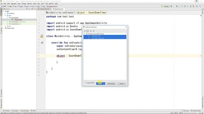Toggle the show classes icon in dialog toolbar

[88, 31]
